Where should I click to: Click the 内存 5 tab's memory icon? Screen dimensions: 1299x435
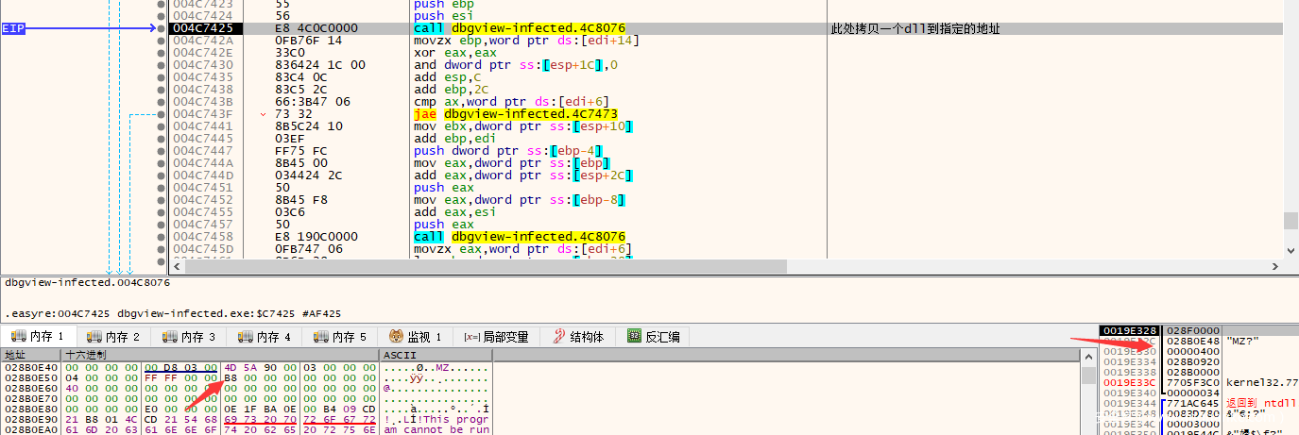319,337
